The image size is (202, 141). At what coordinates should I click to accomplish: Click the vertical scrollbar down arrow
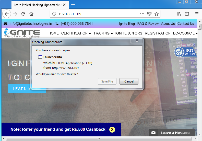[199, 134]
